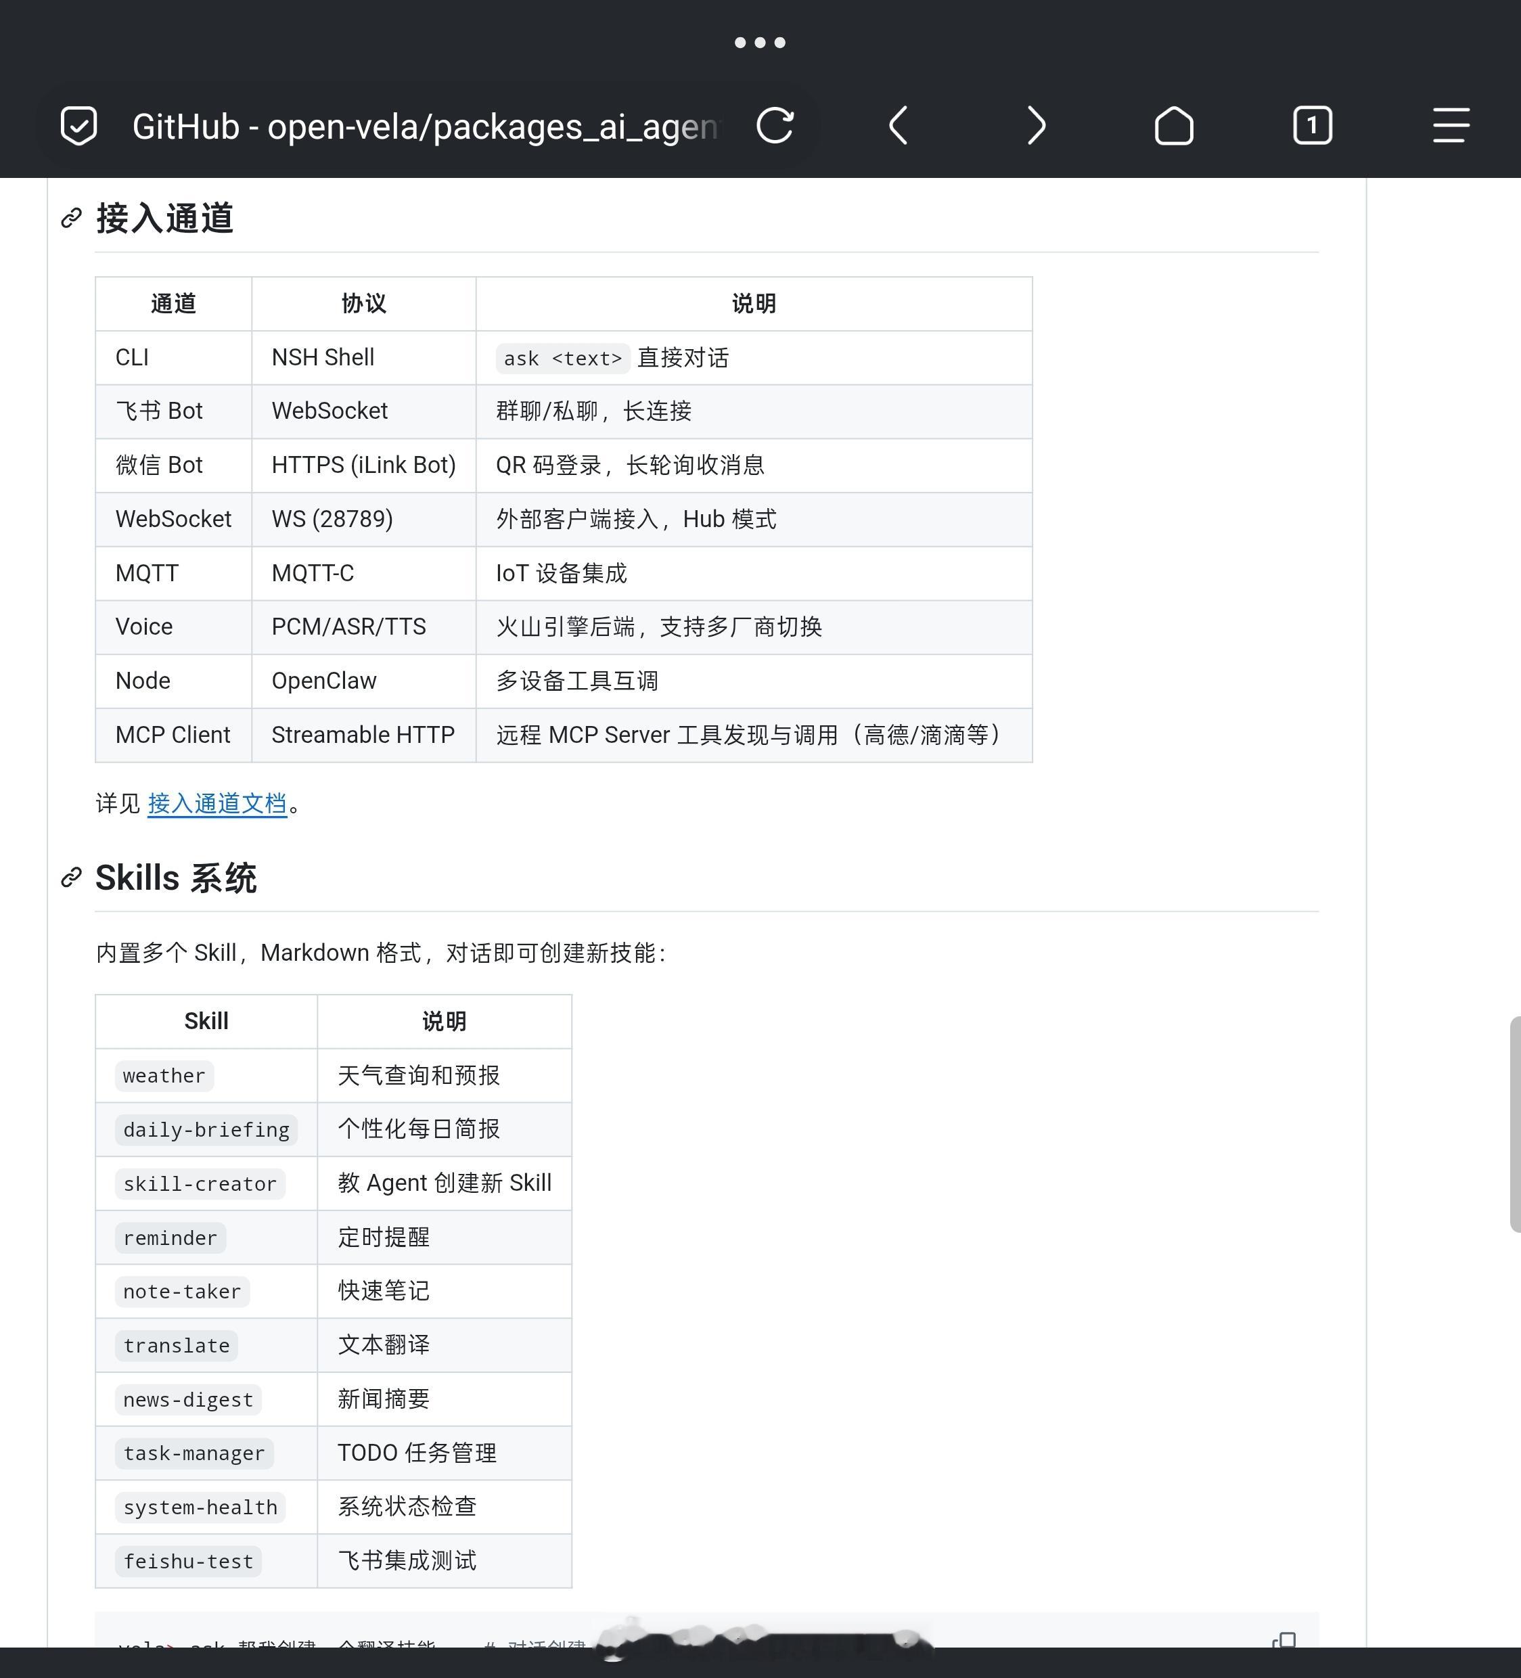Click the daily-briefing skill tag
The image size is (1521, 1678).
pyautogui.click(x=206, y=1131)
